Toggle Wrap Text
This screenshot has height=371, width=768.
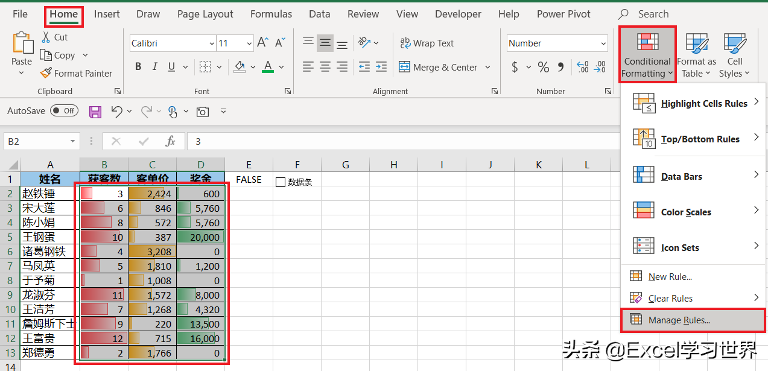click(427, 43)
